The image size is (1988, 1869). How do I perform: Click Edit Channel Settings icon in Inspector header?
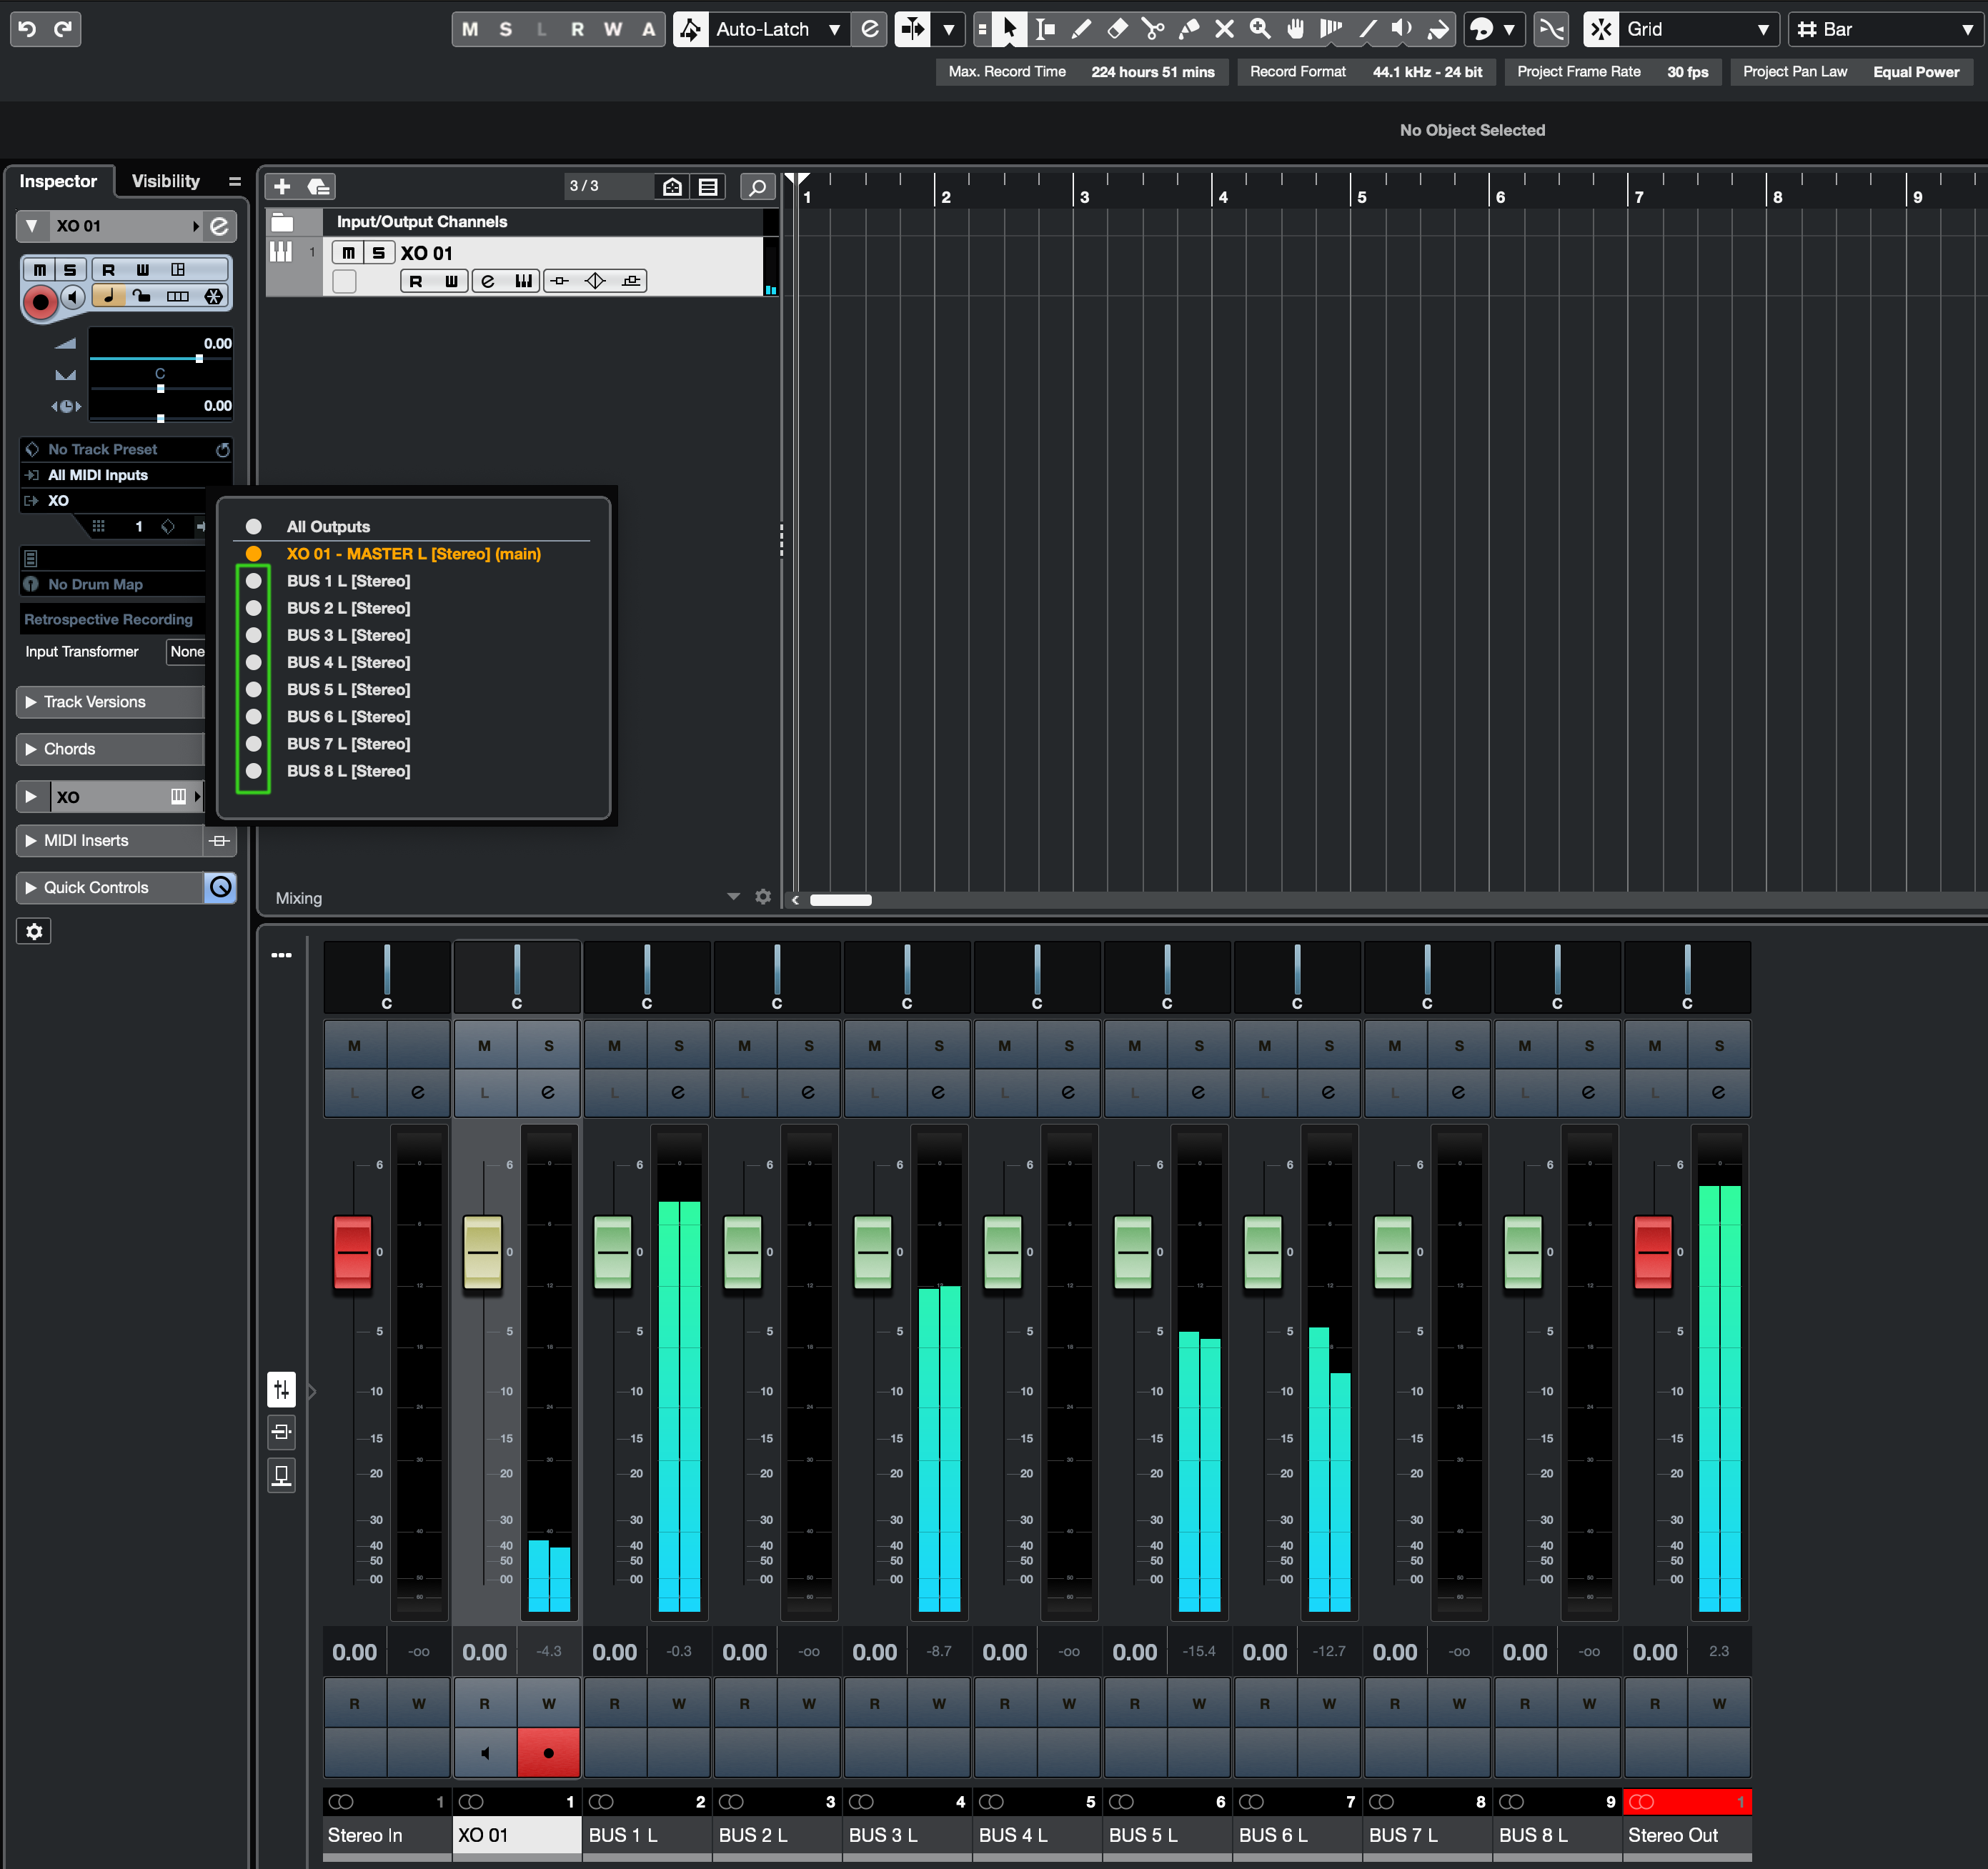tap(219, 226)
